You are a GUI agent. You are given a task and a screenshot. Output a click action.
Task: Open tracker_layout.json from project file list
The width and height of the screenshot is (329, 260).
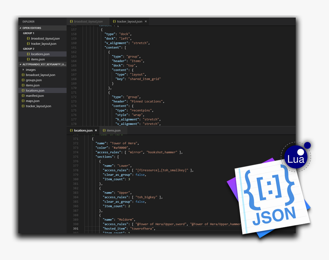click(x=38, y=106)
